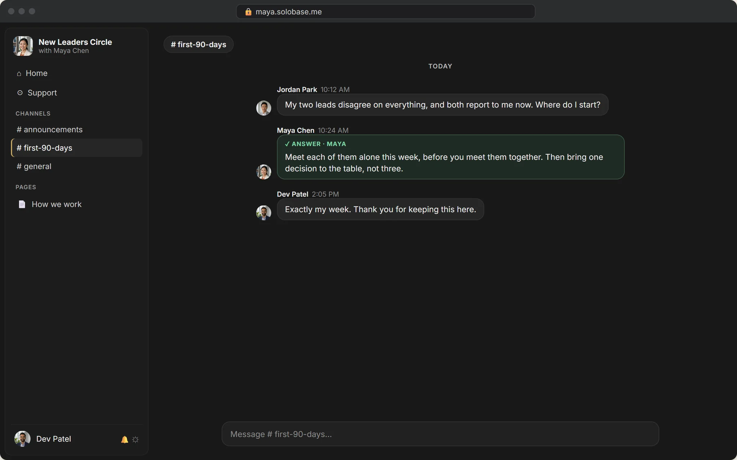The width and height of the screenshot is (737, 460).
Task: Click Dev Patel's profile avatar in the sidebar footer
Action: tap(22, 439)
